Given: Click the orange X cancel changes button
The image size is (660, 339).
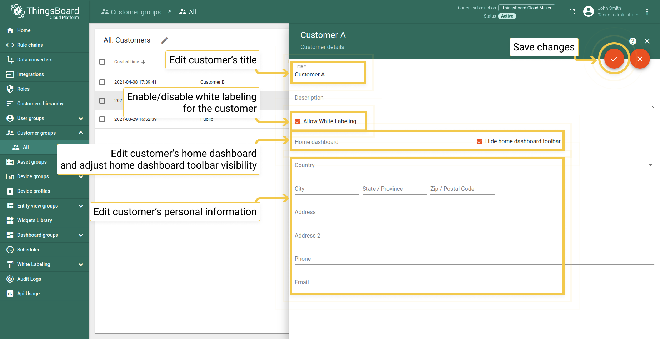Looking at the screenshot, I should [640, 59].
